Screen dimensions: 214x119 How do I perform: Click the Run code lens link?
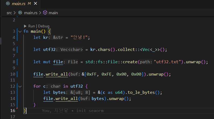[x=31, y=26]
